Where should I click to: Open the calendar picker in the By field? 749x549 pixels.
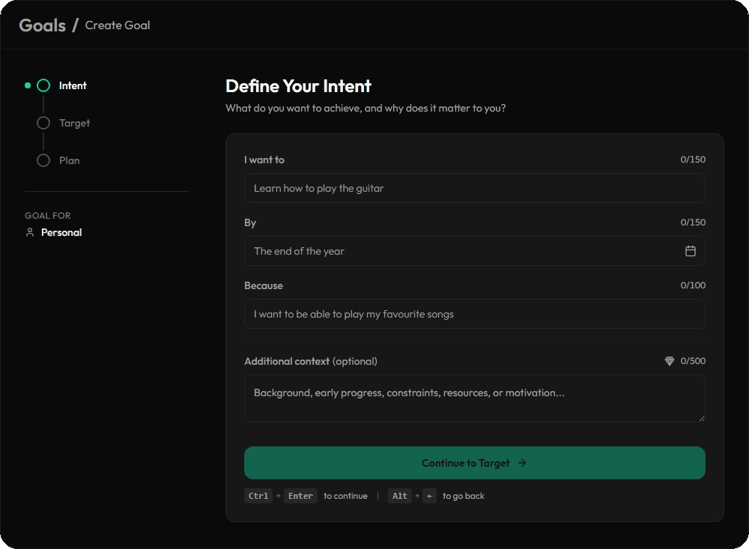pos(691,251)
